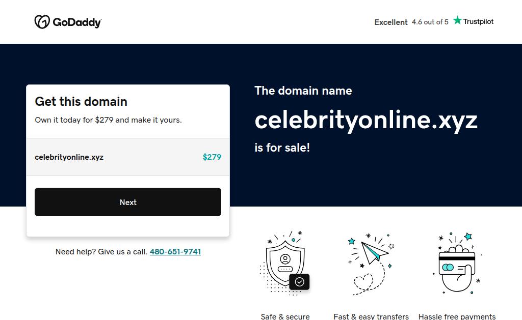Select celebrityonline.xyz in the purchase card row

click(x=69, y=157)
